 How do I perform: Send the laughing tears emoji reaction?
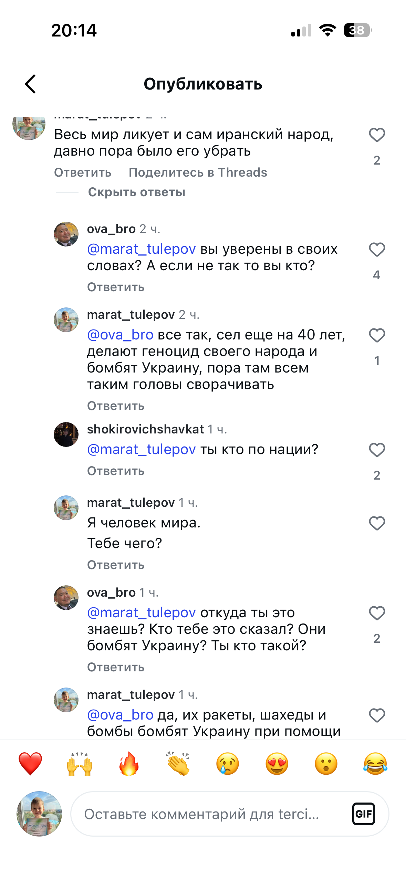(375, 764)
